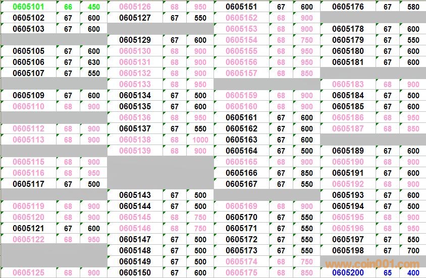
Task: Select the price cell showing 700
Action: coord(413,250)
